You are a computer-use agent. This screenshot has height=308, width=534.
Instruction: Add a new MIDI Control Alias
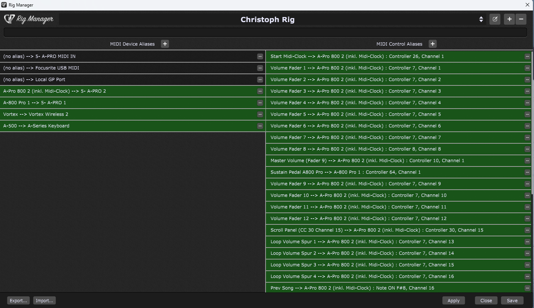point(432,44)
